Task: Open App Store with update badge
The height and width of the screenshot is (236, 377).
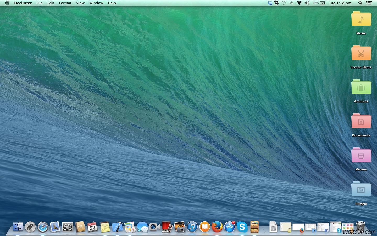Action: click(230, 227)
